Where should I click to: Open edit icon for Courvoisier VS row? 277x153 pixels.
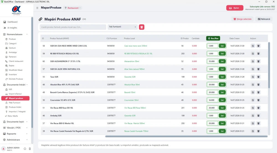tap(253, 100)
